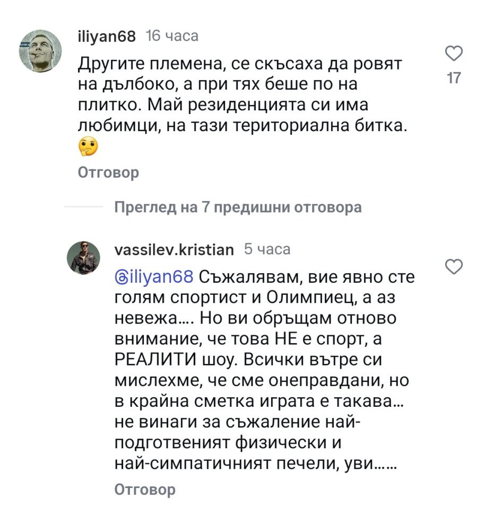The width and height of the screenshot is (485, 514).
Task: Open vassilev.kristian's profile avatar
Action: click(83, 258)
